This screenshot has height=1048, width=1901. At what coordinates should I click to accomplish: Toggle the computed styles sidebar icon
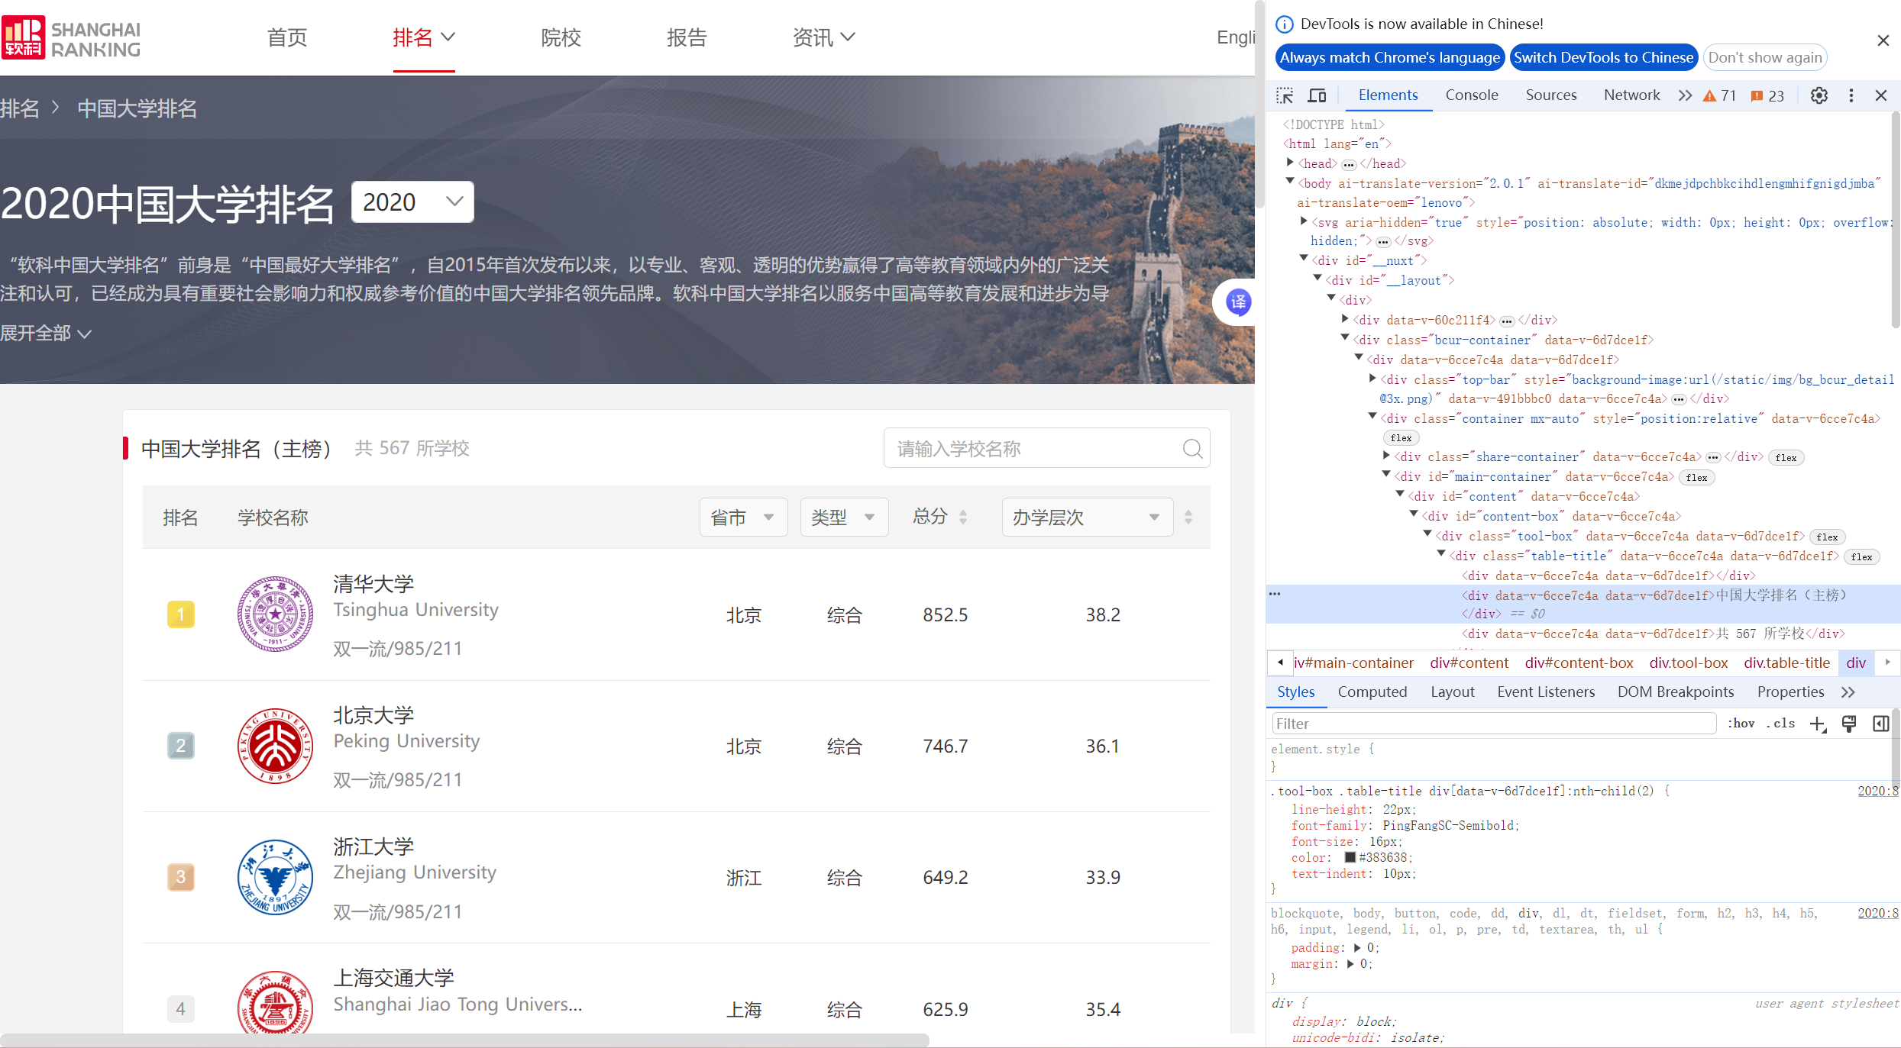[x=1880, y=724]
